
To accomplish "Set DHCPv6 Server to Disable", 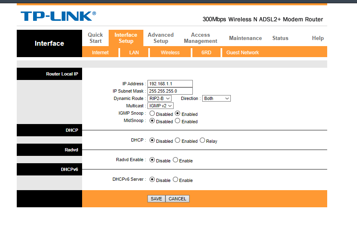I will [152, 180].
